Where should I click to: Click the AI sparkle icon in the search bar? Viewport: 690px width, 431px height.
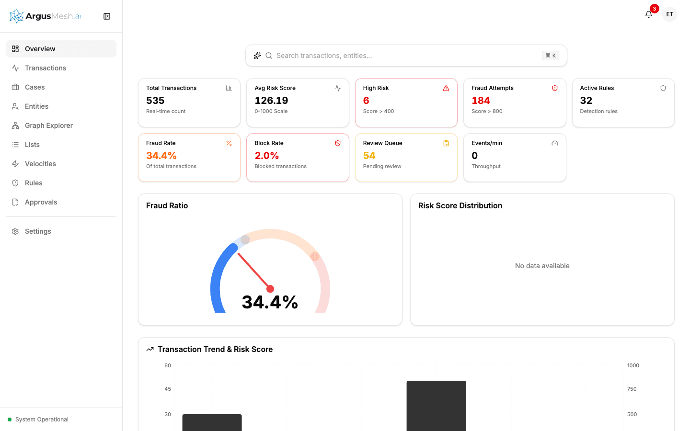257,56
